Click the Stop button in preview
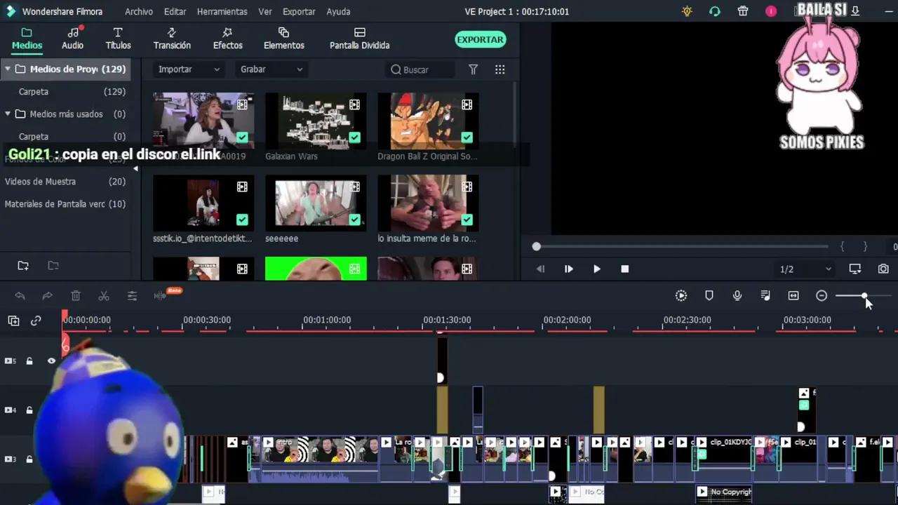898x505 pixels. [624, 269]
